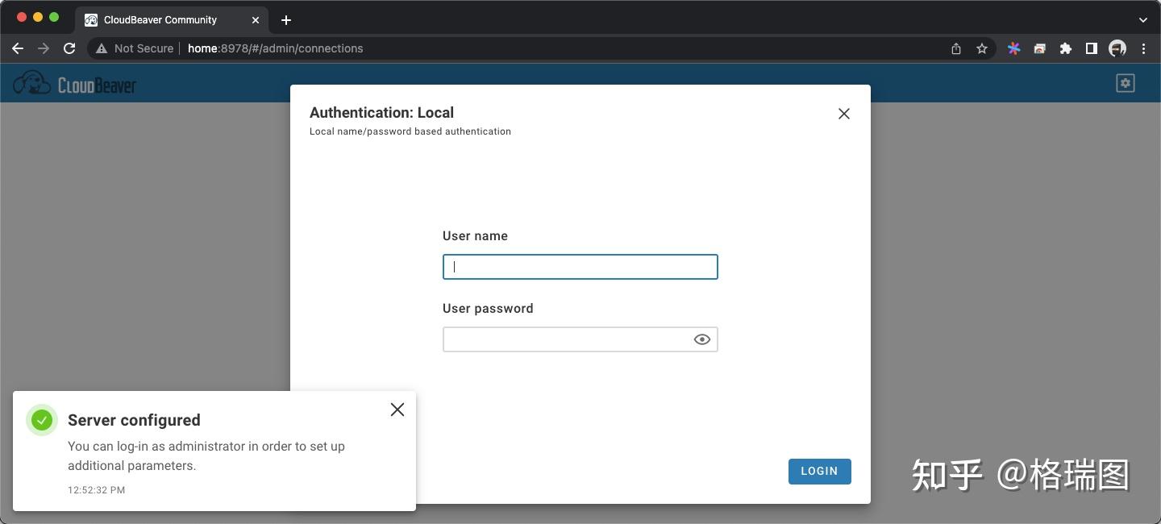This screenshot has width=1161, height=524.
Task: Open the Chrome three-dot menu
Action: click(1143, 48)
